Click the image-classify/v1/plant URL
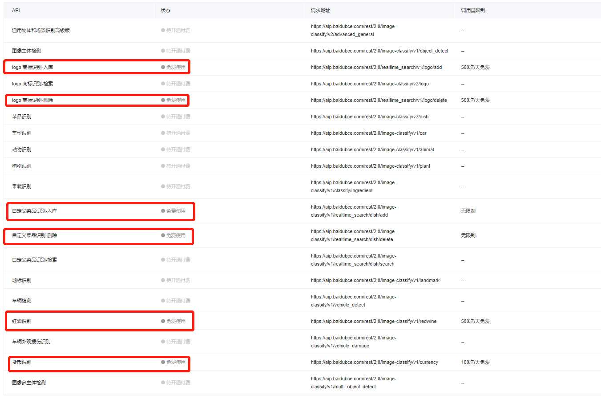The width and height of the screenshot is (601, 399). (x=371, y=166)
